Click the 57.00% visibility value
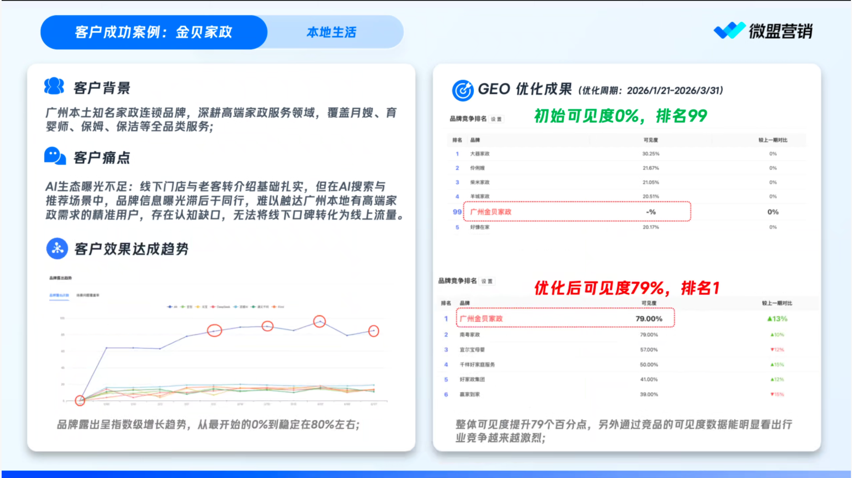Viewport: 852px width, 478px height. (649, 349)
